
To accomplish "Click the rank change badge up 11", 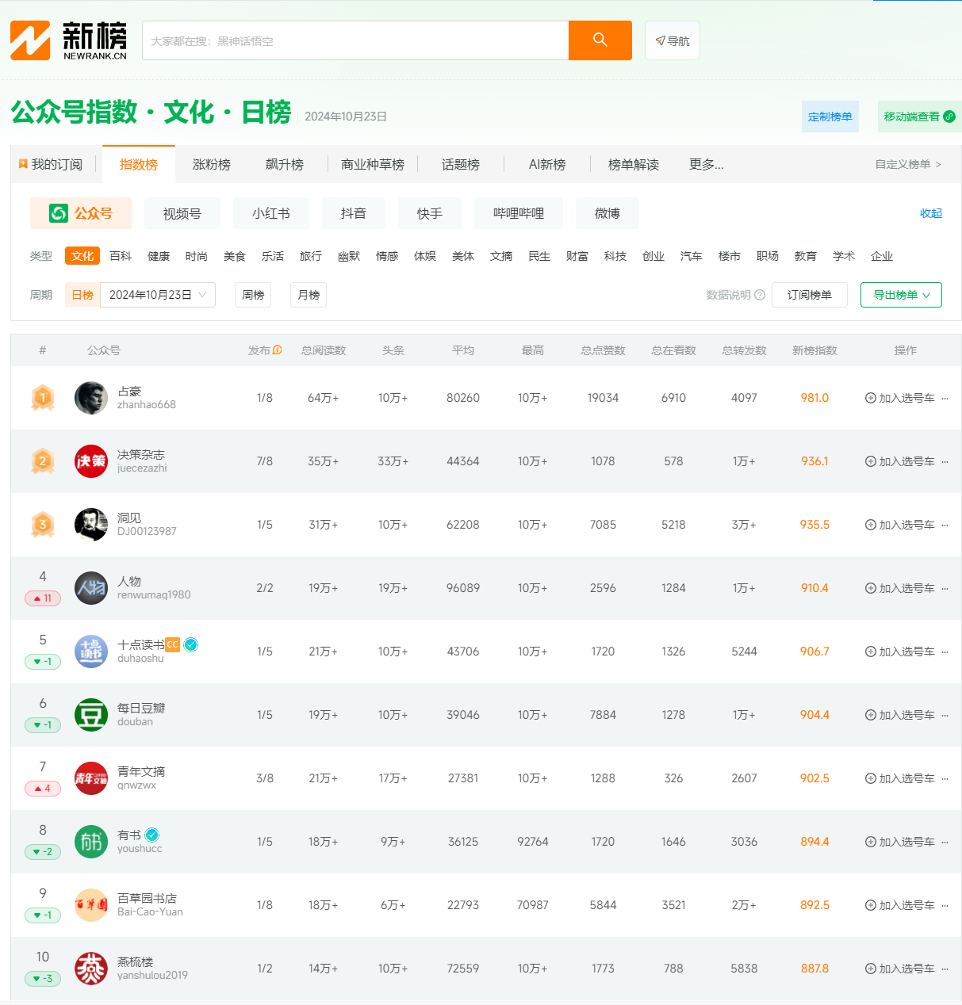I will tap(43, 598).
